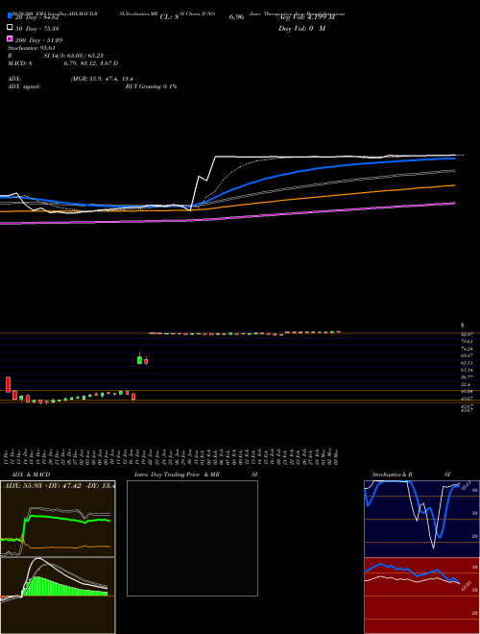Click the 'BUY Growing @ 1%' signal text
This screenshot has height=634, width=480.
tap(151, 86)
